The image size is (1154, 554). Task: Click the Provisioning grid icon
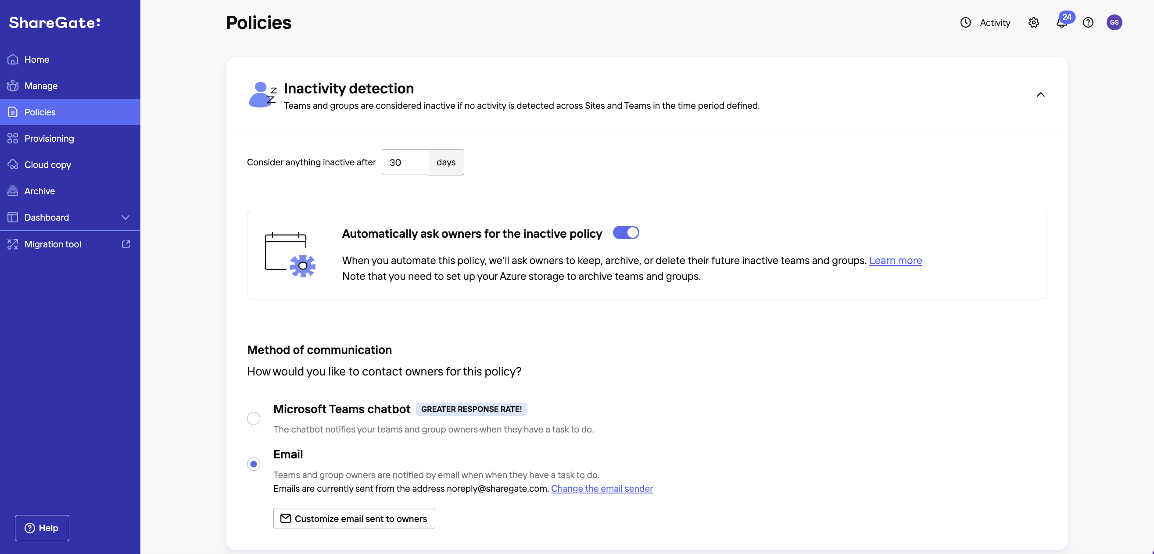coord(13,138)
